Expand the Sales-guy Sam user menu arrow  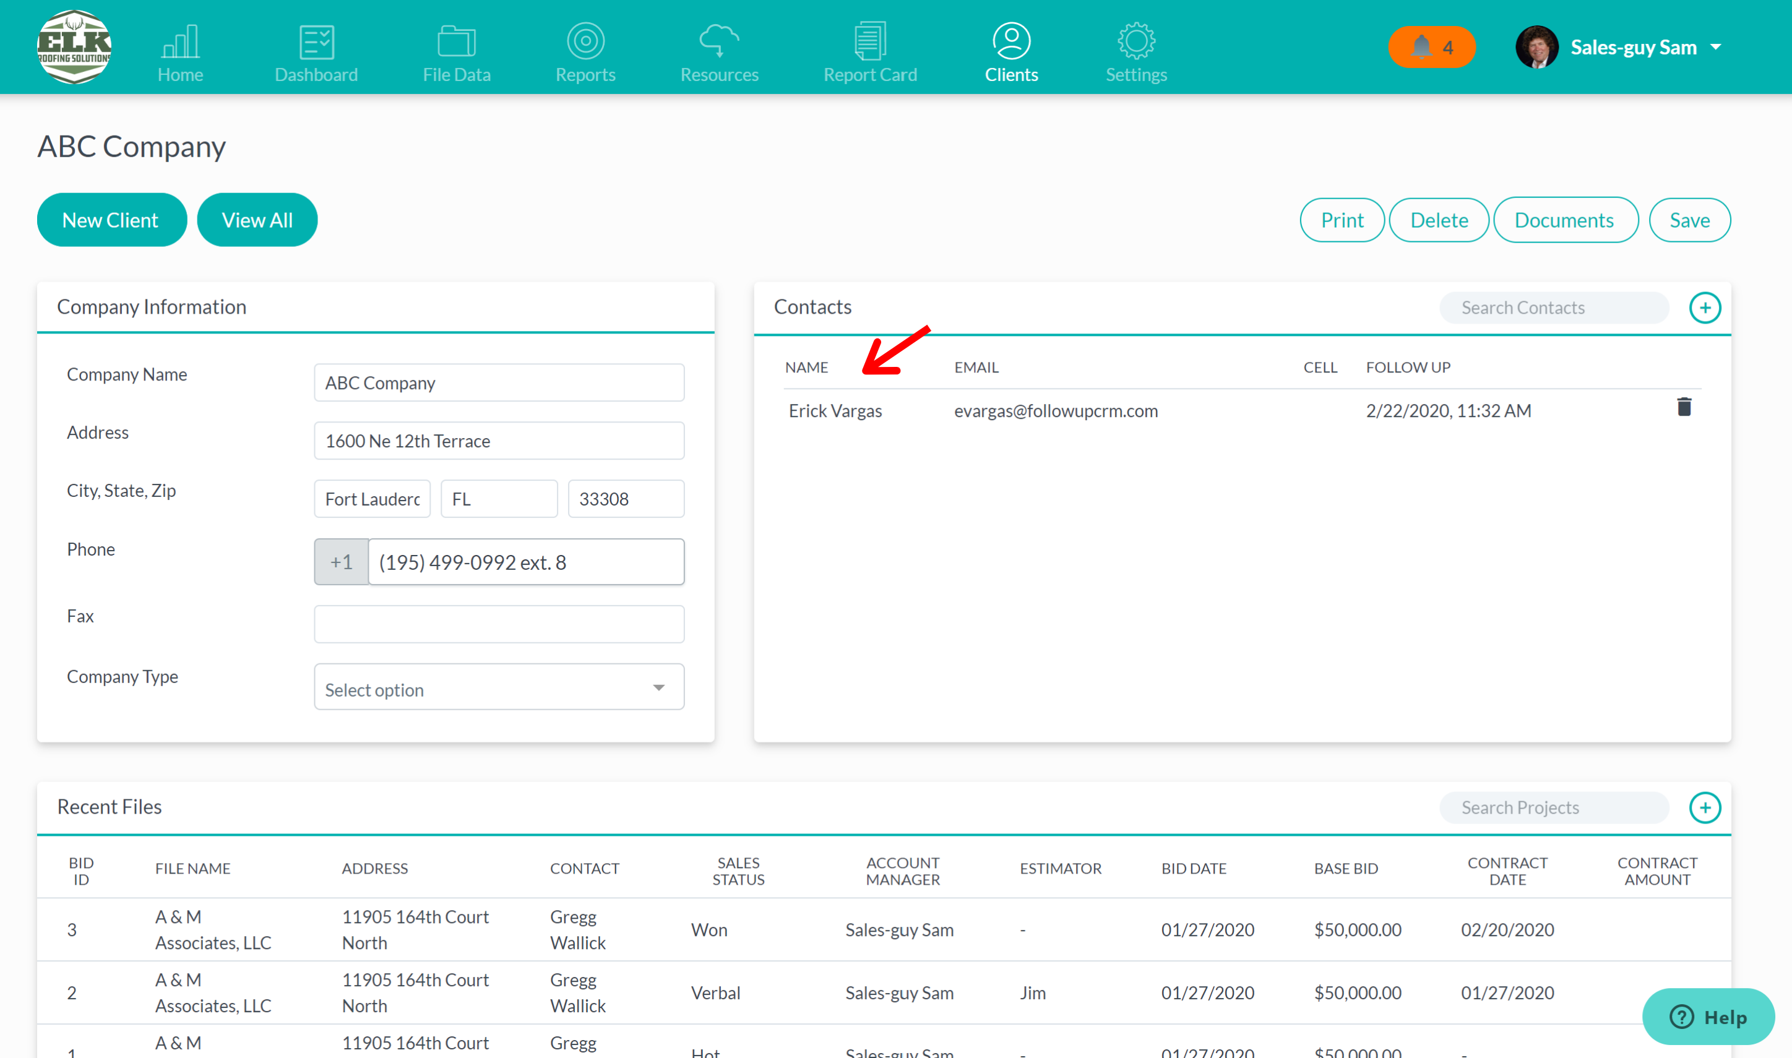click(x=1717, y=47)
